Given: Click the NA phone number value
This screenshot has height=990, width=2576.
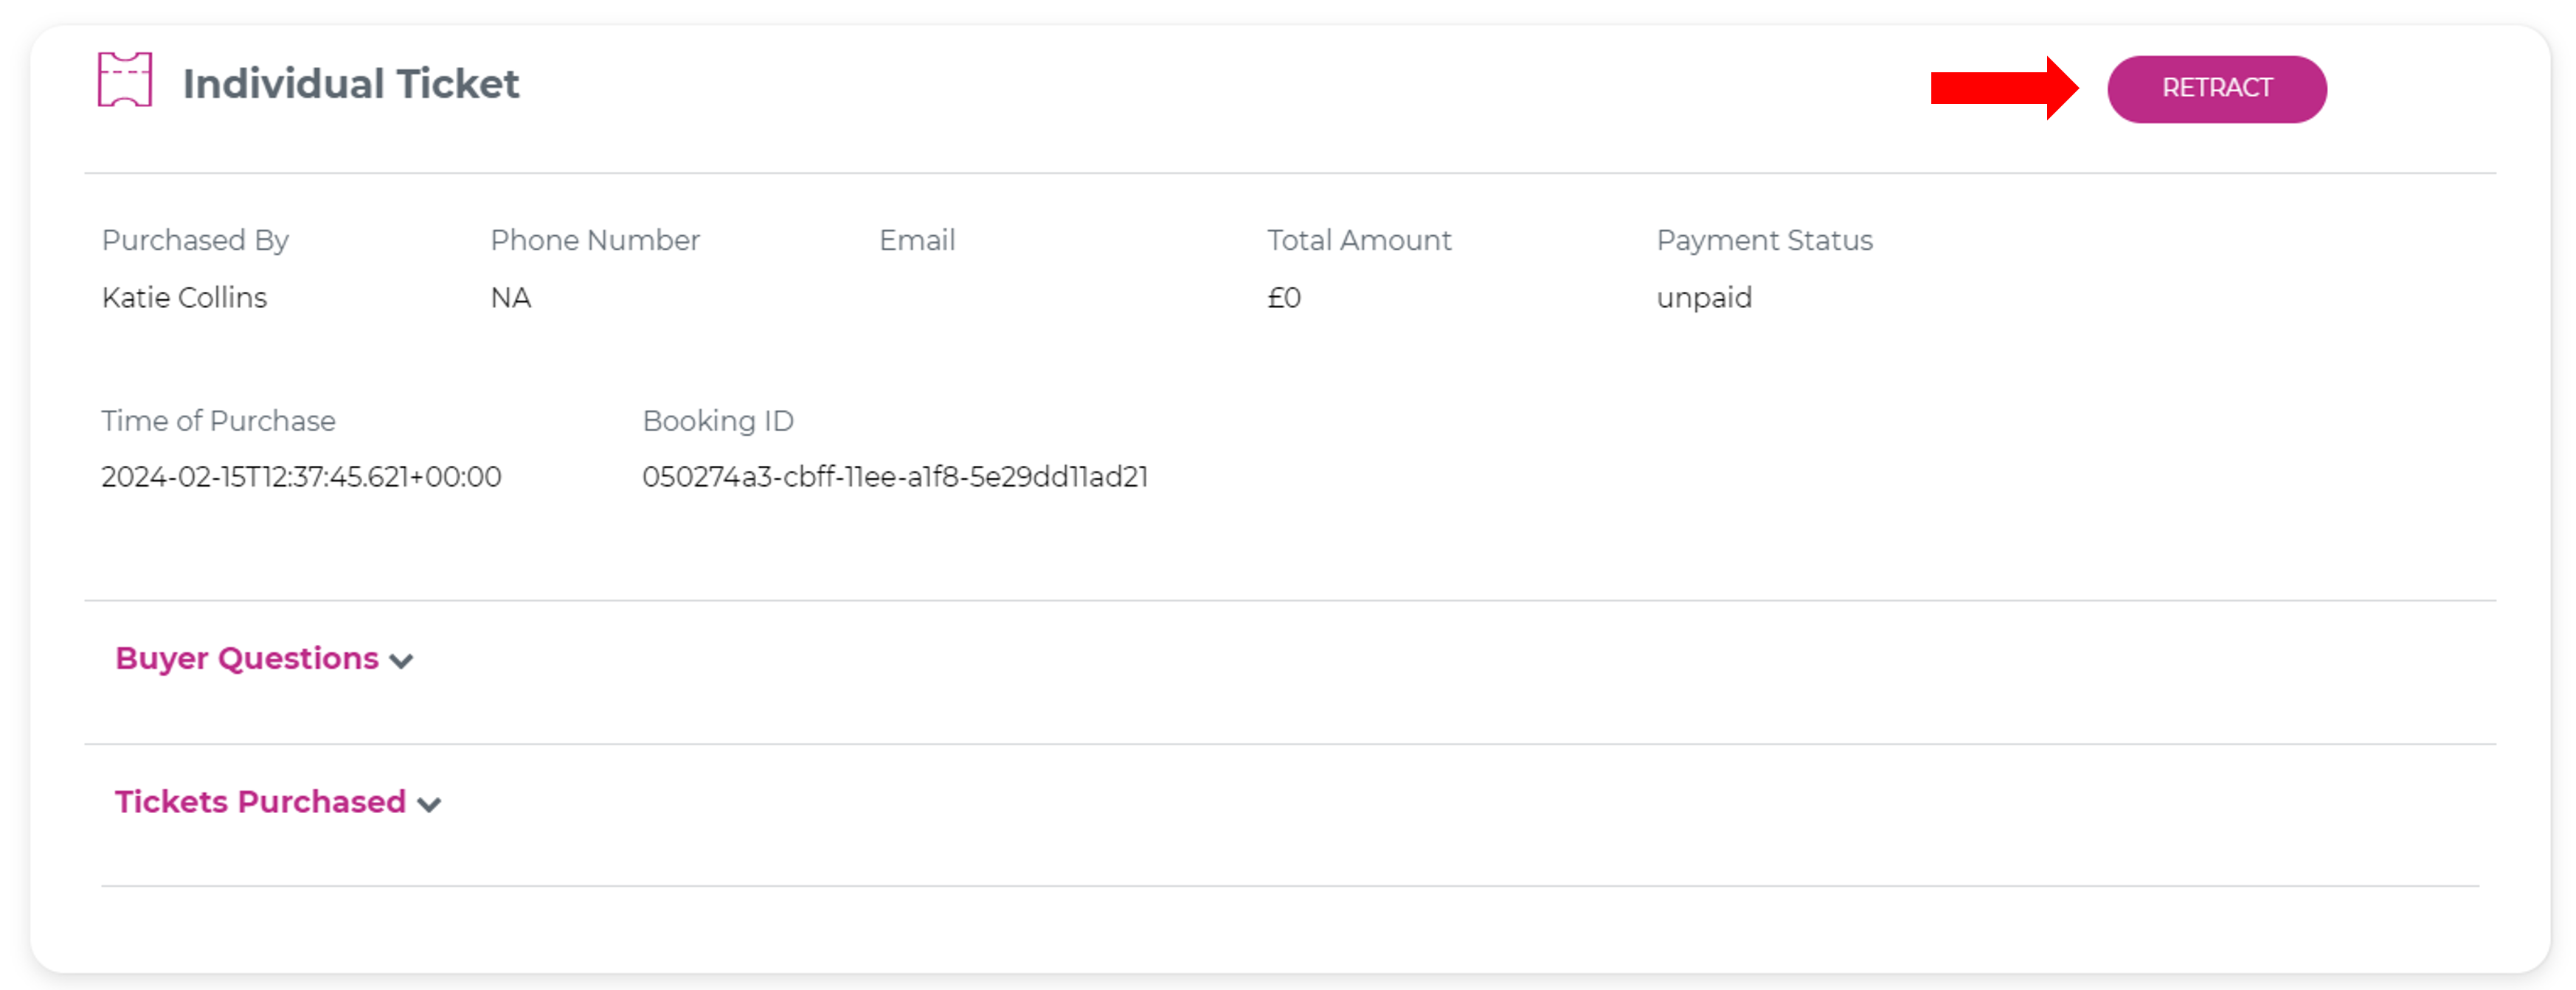Looking at the screenshot, I should [511, 298].
